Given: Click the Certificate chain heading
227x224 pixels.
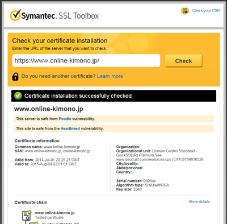Looking at the screenshot, I should 31,202.
